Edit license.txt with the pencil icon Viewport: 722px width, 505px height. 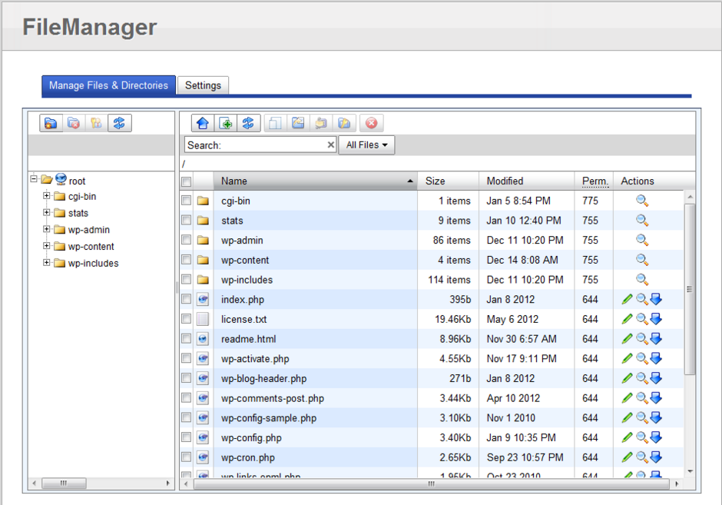coord(627,319)
